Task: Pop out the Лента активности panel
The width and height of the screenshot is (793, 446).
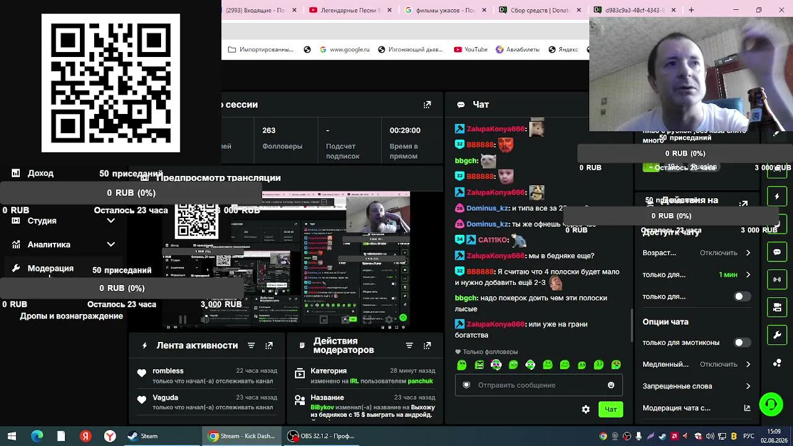Action: [269, 345]
